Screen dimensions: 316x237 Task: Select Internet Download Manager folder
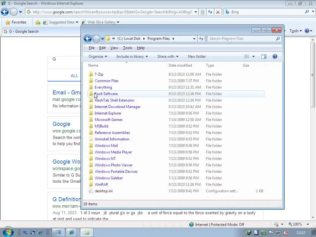(118, 106)
